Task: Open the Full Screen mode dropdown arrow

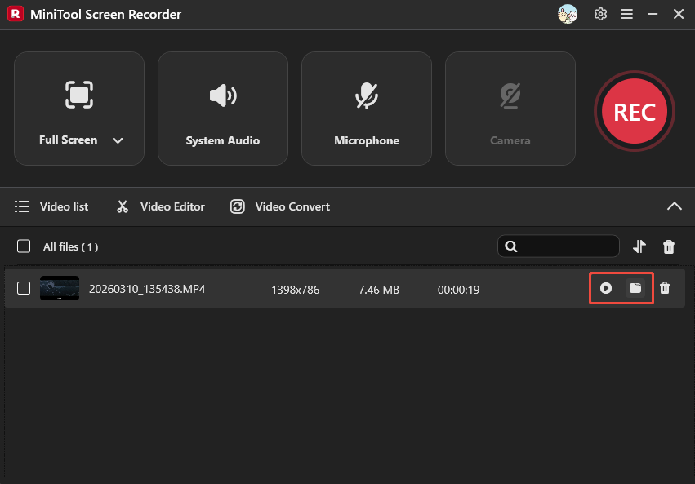Action: tap(118, 140)
